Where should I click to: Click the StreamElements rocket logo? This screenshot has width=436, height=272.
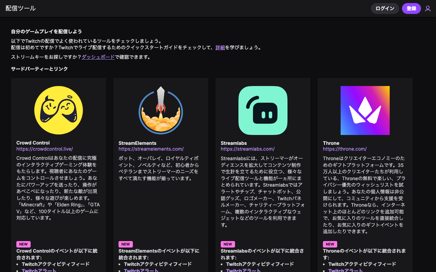[x=161, y=110]
